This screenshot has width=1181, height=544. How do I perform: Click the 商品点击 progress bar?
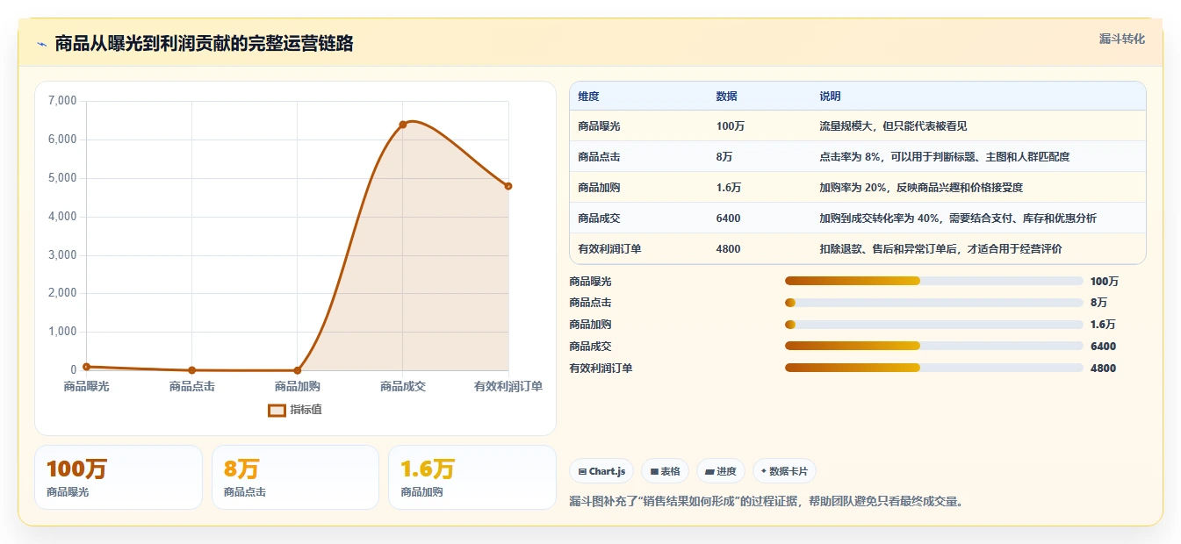tap(933, 303)
